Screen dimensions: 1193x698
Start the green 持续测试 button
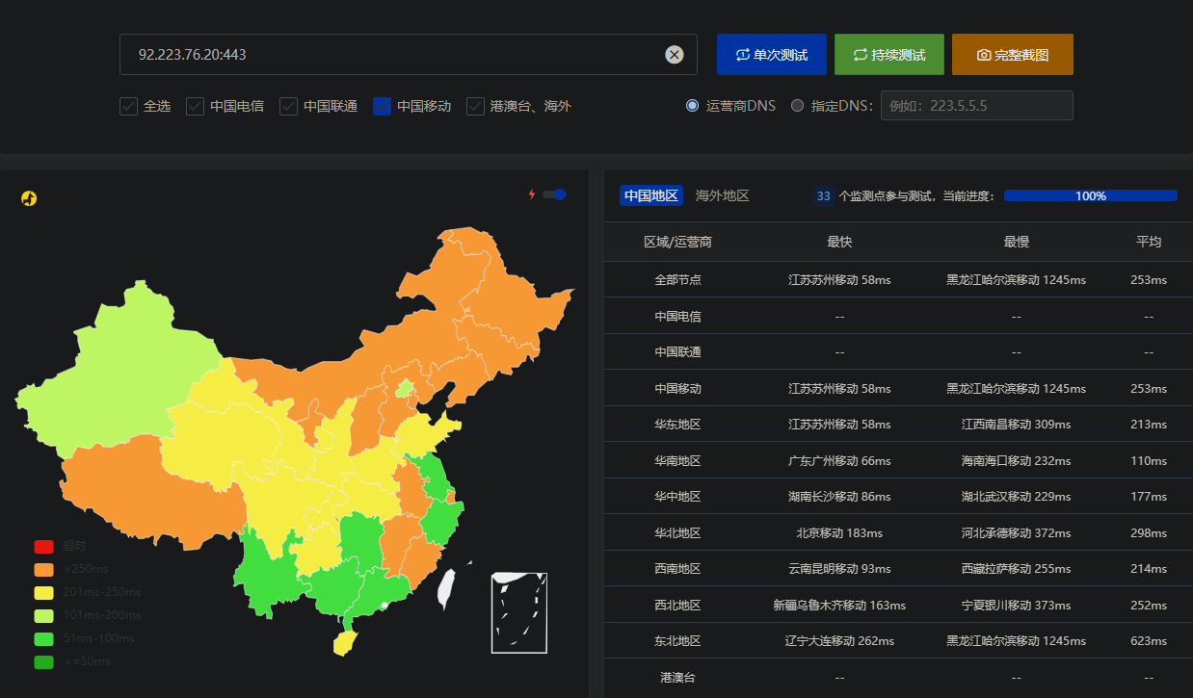tap(888, 55)
